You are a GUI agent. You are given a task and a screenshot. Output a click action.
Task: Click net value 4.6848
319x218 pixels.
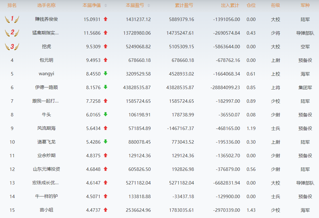pyautogui.click(x=93, y=169)
